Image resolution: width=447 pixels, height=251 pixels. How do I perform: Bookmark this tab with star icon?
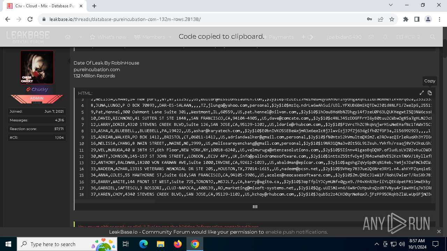click(392, 19)
